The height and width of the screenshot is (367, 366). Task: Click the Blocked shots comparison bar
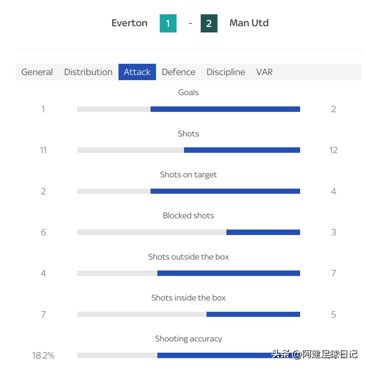click(x=188, y=232)
